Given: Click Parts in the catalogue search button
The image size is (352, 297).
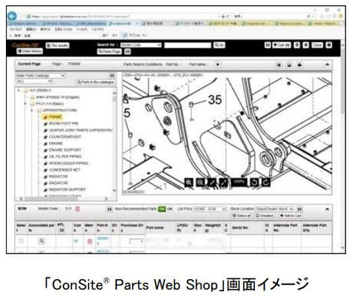Looking at the screenshot, I should tap(96, 82).
